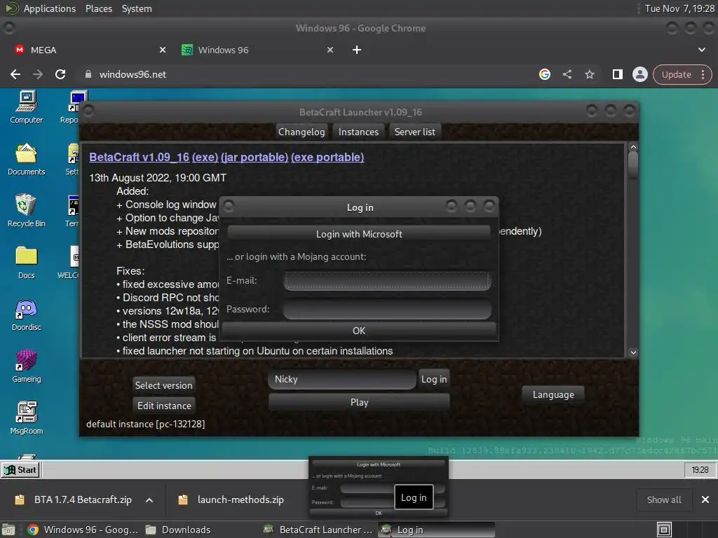Open the Instances tab in BetaCraft
Viewport: 718px width, 538px height.
tap(358, 132)
